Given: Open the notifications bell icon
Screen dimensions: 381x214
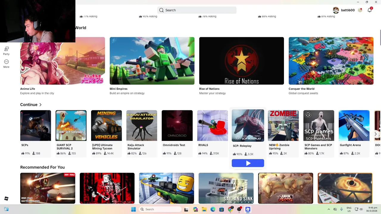Looking at the screenshot, I should [370, 10].
